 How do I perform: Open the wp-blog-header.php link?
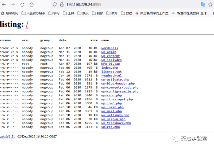(118, 84)
